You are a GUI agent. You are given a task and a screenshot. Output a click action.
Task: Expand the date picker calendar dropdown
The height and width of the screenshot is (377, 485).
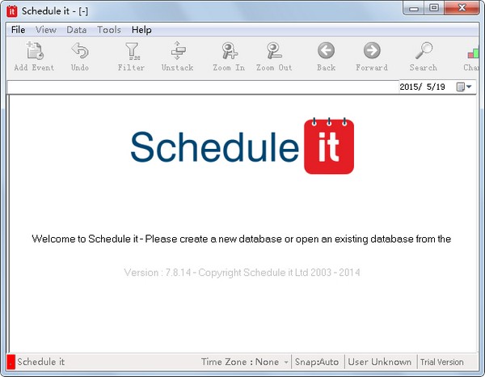(465, 87)
